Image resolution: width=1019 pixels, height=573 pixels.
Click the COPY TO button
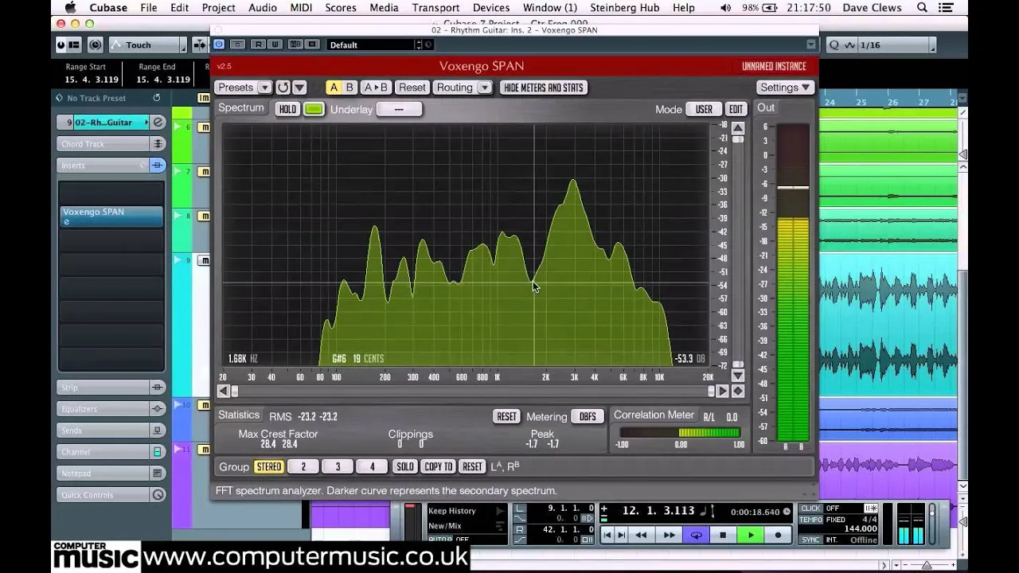click(439, 467)
